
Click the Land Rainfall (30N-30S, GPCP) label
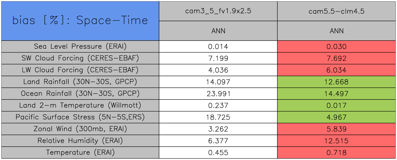[x=80, y=82]
